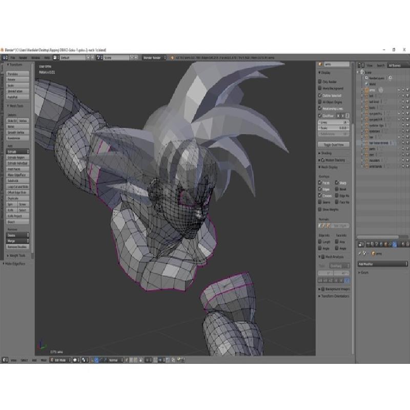Open the File menu

(x=12, y=58)
